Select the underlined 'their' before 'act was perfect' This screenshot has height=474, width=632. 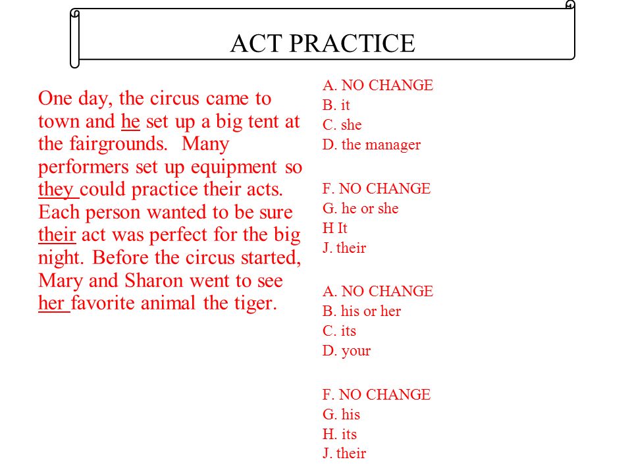(x=57, y=234)
